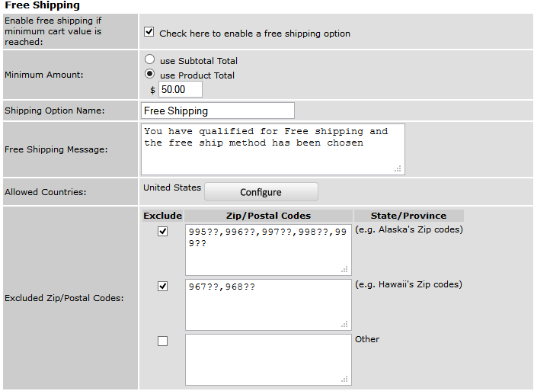Open the Configure allowed countries button
This screenshot has width=534, height=391.
(x=261, y=192)
